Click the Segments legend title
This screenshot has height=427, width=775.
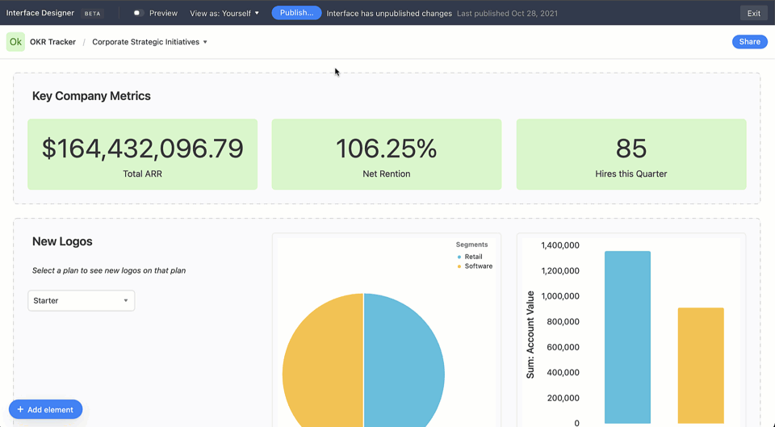[471, 245]
